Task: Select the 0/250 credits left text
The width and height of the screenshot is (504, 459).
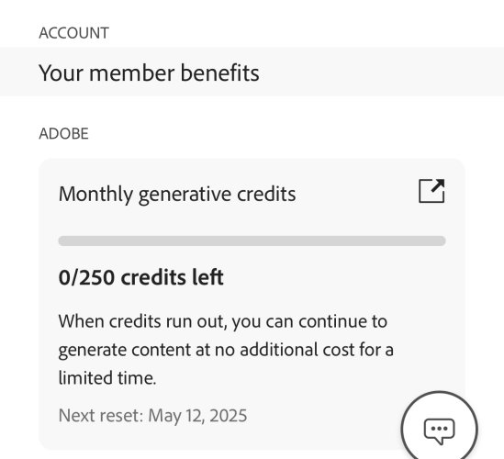Action: (140, 277)
